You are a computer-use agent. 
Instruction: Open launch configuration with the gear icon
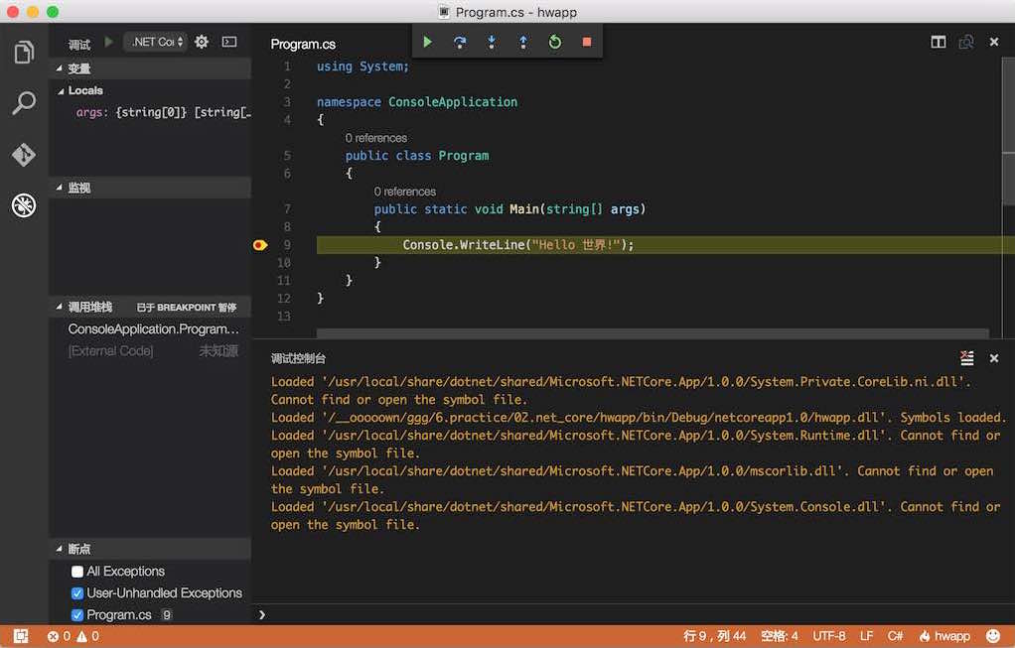click(200, 42)
